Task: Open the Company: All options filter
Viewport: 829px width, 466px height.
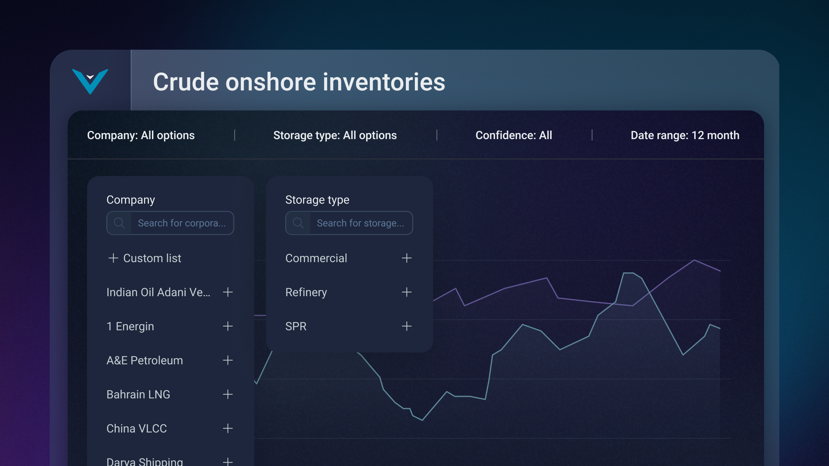Action: [x=141, y=135]
